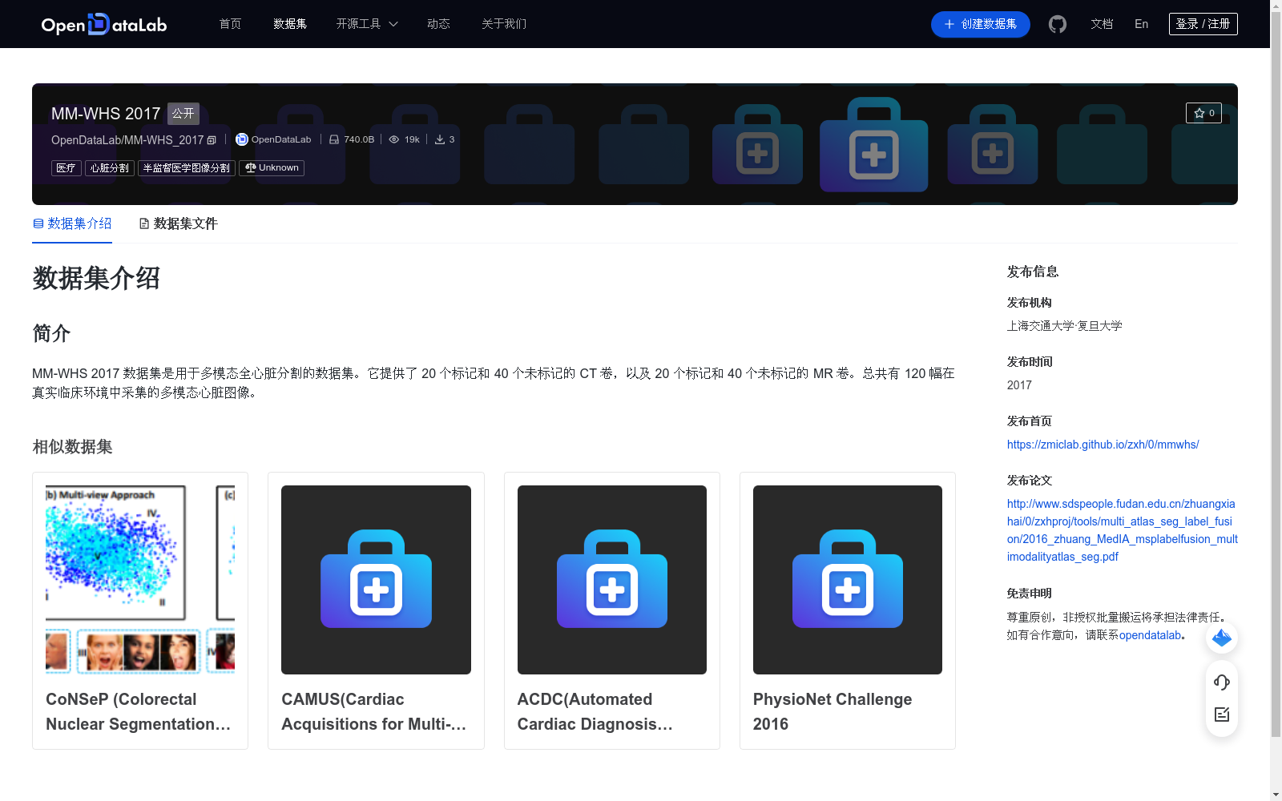Click PhysioNet Challenge 2016 title text
Screen dimensions: 1282x801
(832, 711)
